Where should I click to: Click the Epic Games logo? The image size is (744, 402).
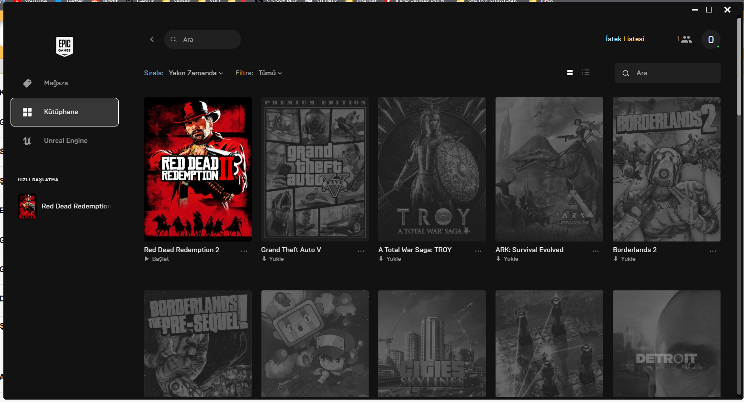coord(65,46)
